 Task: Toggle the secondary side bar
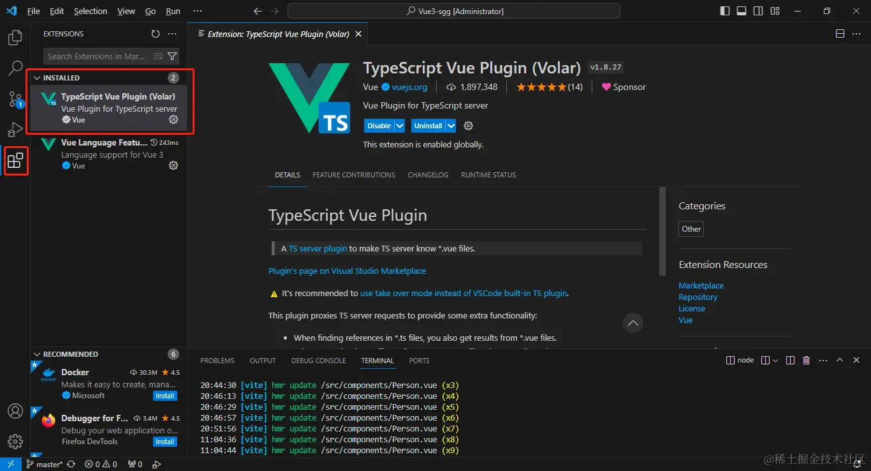point(758,11)
